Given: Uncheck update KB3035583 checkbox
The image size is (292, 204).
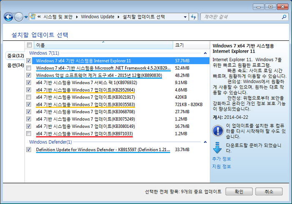Looking at the screenshot, I should coord(29,104).
